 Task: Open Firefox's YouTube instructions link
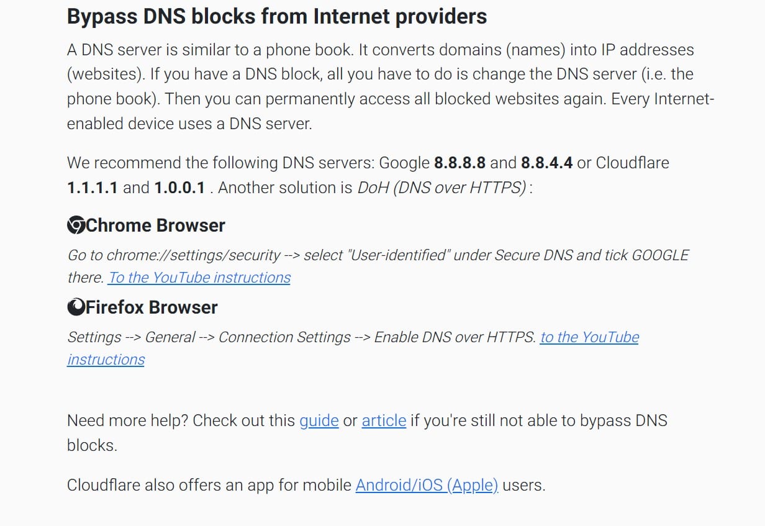[353, 348]
